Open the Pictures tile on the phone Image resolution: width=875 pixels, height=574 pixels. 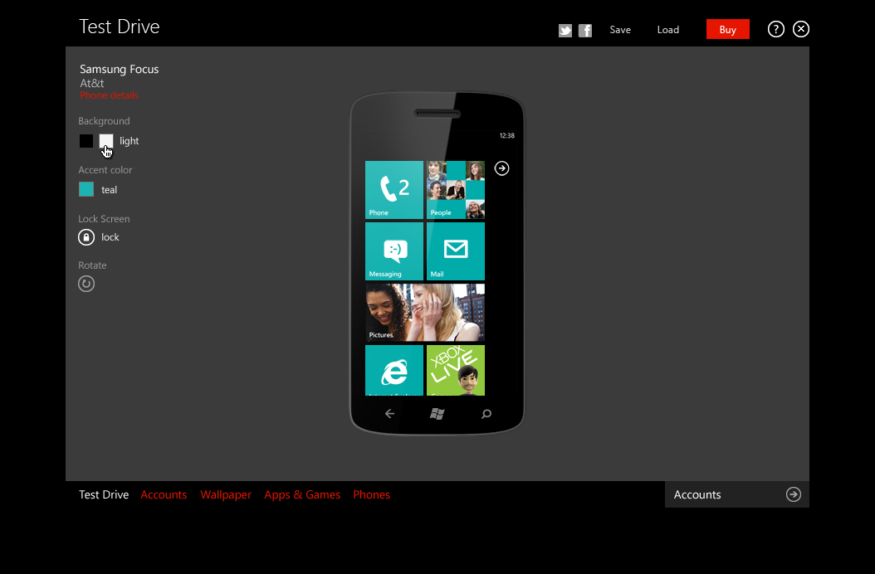(425, 313)
